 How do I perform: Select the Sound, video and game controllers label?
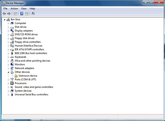click(34, 87)
